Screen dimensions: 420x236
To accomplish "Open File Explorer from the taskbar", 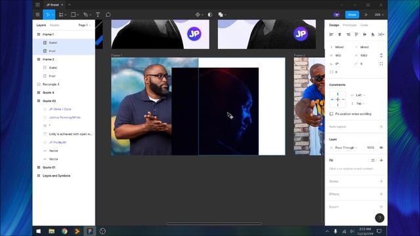I will [51, 231].
